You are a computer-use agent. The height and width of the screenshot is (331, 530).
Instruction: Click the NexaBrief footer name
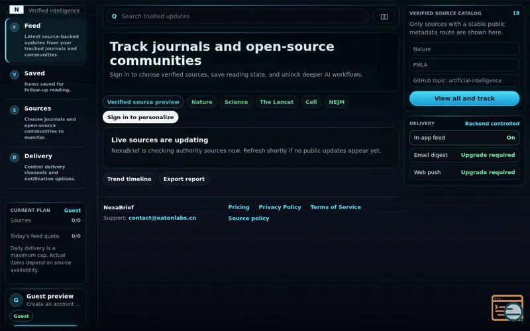(x=119, y=207)
